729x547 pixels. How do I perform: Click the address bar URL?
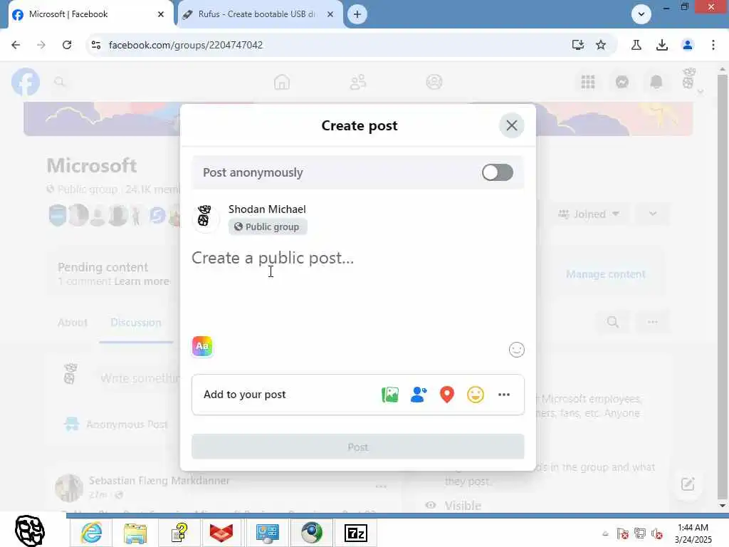coord(186,45)
